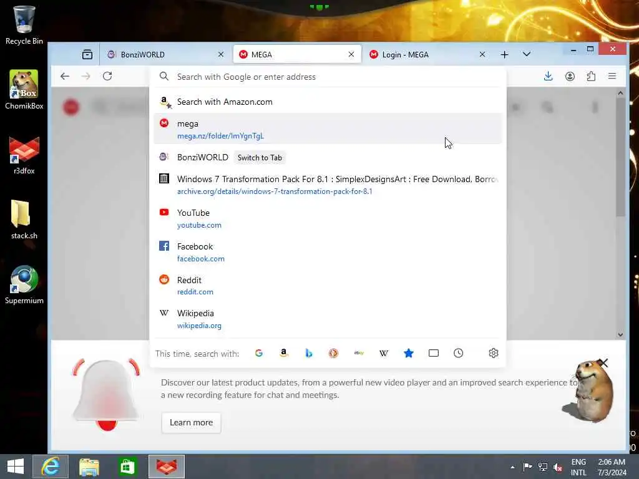
Task: Open the tab overview icon left of BonziWORLD tab
Action: coord(87,55)
